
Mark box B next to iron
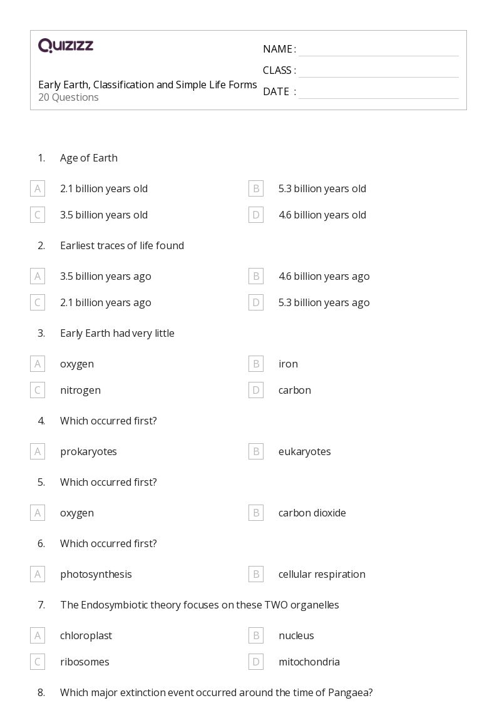point(256,364)
